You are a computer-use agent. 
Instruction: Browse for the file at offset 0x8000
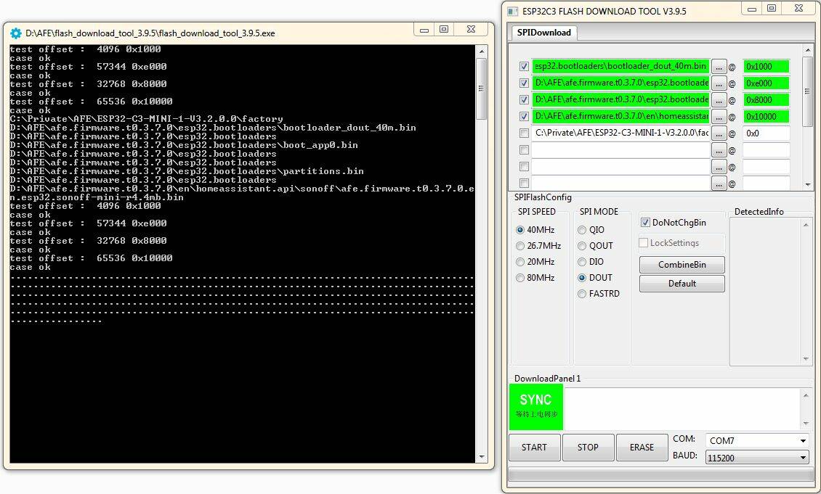[x=719, y=100]
